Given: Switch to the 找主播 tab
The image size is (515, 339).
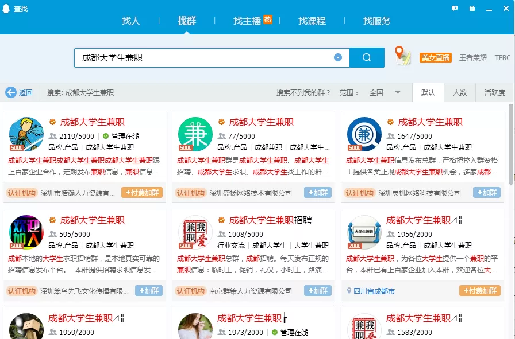Looking at the screenshot, I should pos(247,21).
